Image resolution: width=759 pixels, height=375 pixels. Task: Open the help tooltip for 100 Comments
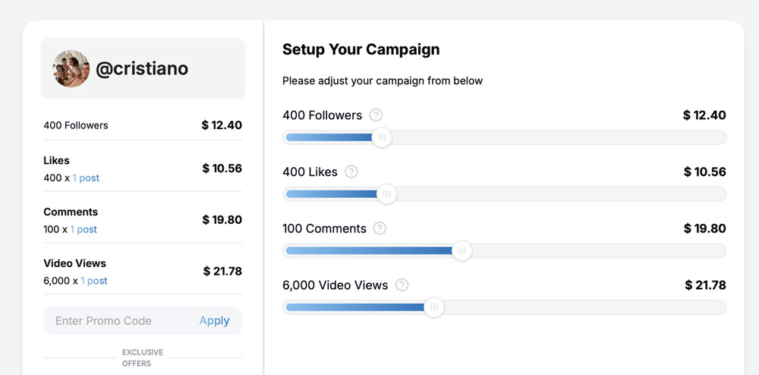[379, 228]
